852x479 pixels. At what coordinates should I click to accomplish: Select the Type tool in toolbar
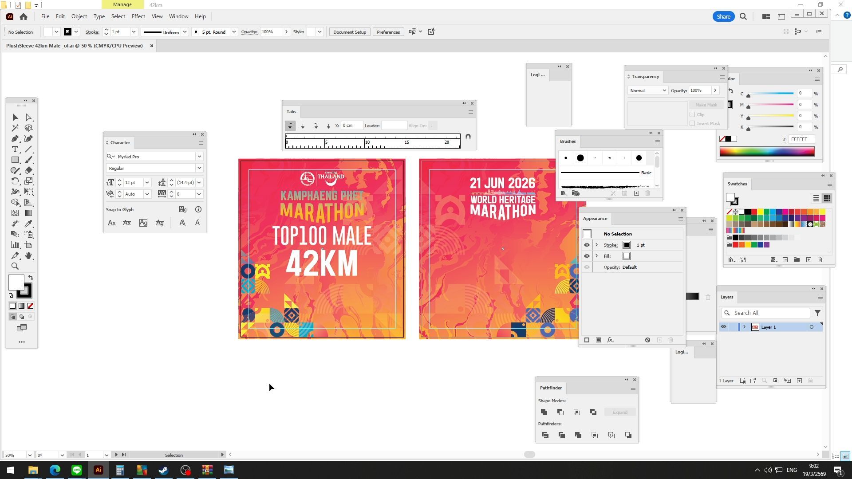pyautogui.click(x=15, y=149)
